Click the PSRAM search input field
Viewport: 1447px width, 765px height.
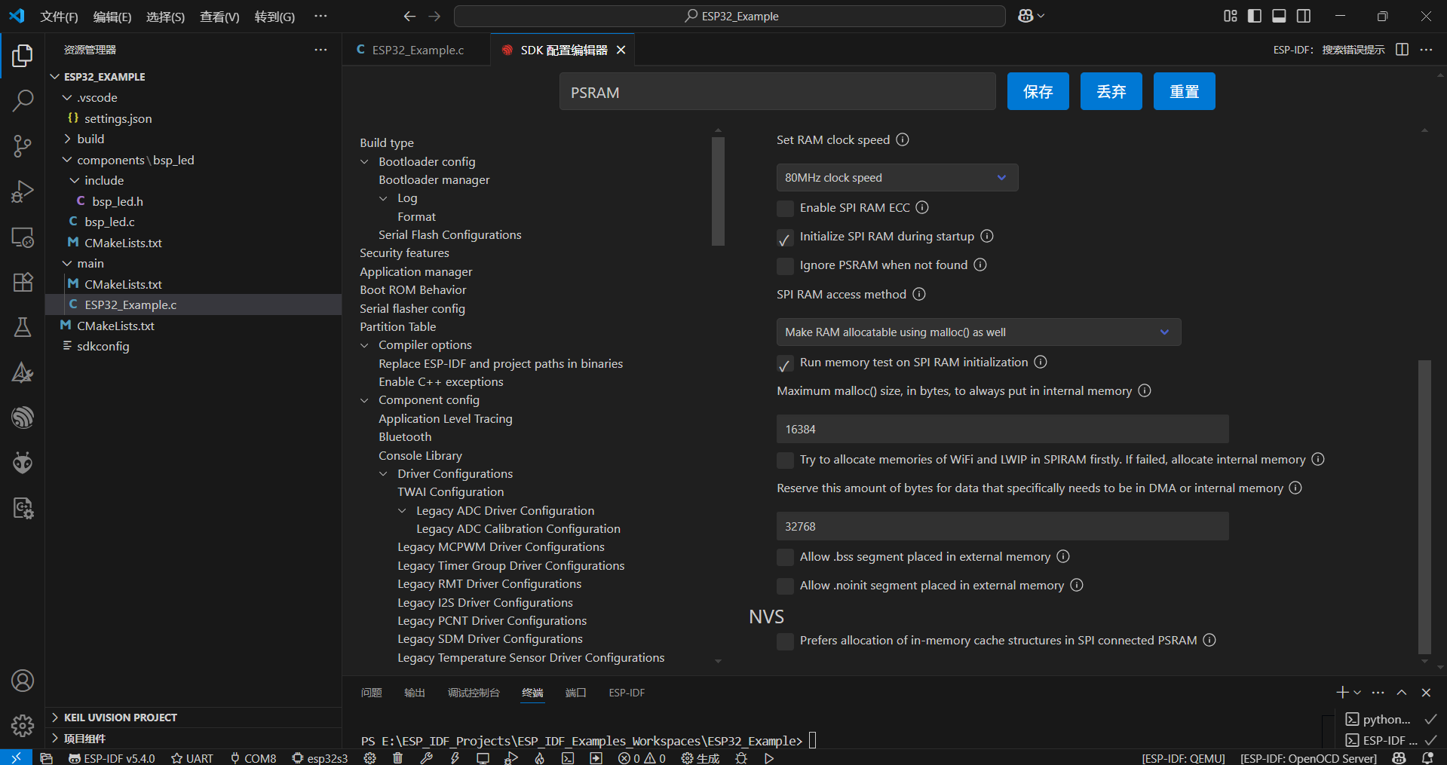coord(777,92)
